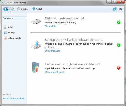Click 'High risk events detected in Windows Event Log.'

pos(70,68)
